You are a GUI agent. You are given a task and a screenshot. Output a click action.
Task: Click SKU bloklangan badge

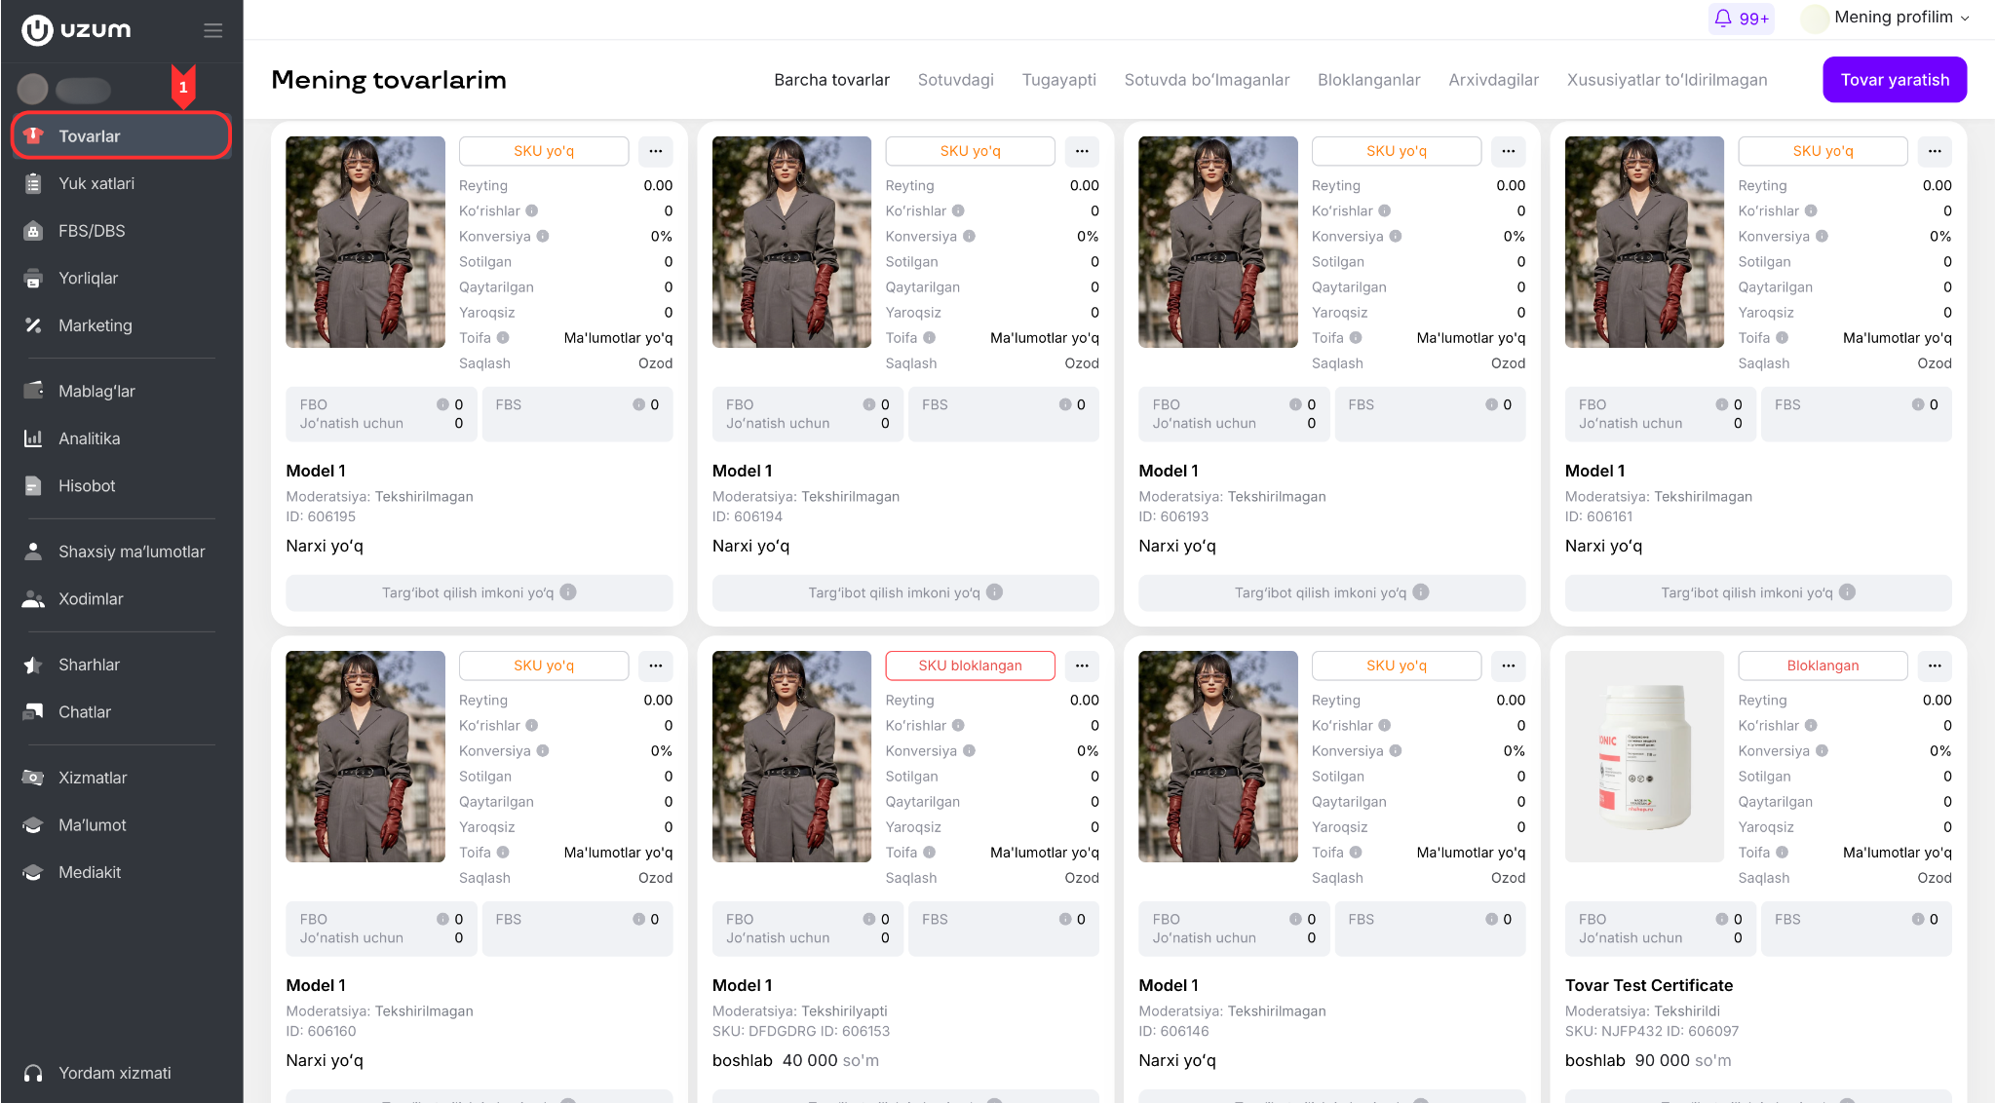pos(970,666)
